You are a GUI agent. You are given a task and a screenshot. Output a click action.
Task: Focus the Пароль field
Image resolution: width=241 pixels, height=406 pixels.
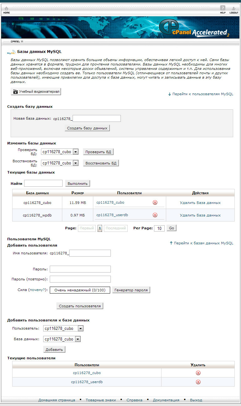(80, 269)
